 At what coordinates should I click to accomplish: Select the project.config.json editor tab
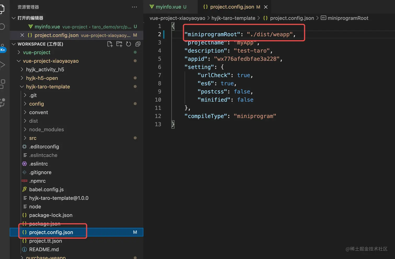(232, 7)
